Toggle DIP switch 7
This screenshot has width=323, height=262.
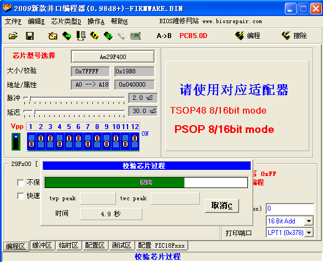pyautogui.click(x=88, y=141)
